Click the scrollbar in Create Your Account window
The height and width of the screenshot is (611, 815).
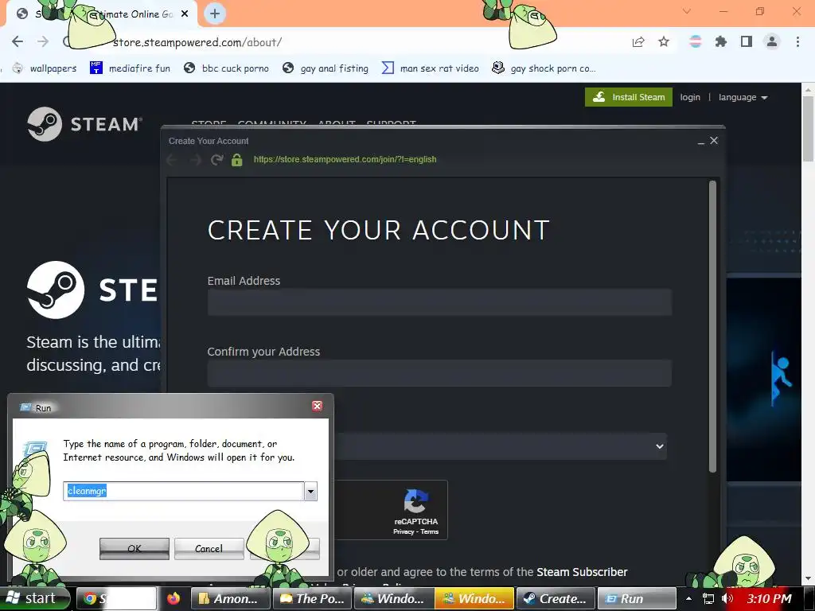pyautogui.click(x=712, y=326)
